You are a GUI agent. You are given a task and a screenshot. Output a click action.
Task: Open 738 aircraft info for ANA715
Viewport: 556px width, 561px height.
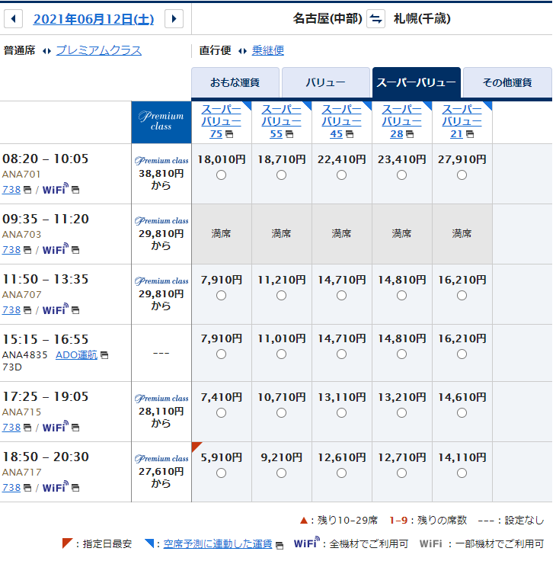point(11,427)
